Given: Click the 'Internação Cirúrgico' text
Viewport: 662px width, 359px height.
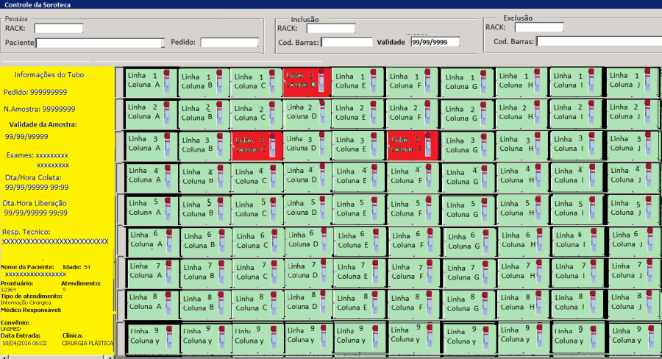Looking at the screenshot, I should (x=26, y=303).
